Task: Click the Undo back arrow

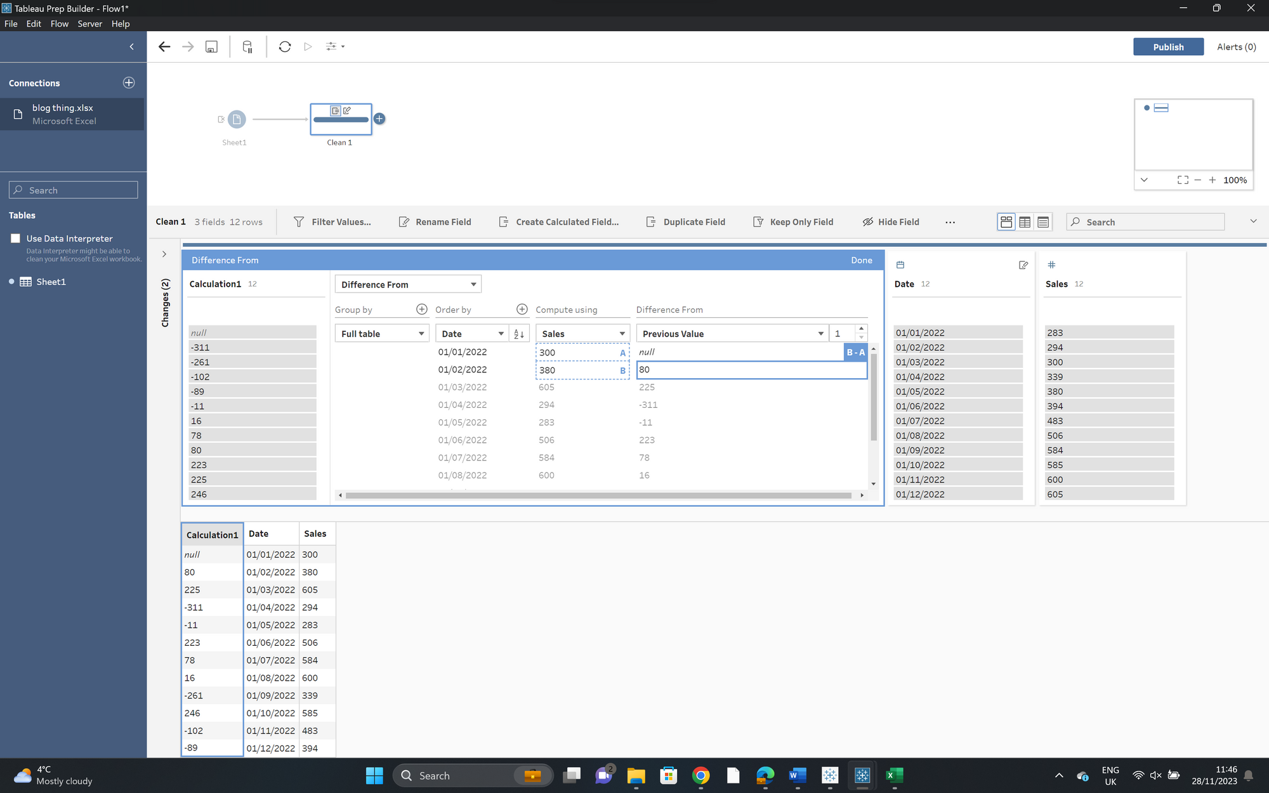Action: coord(164,46)
